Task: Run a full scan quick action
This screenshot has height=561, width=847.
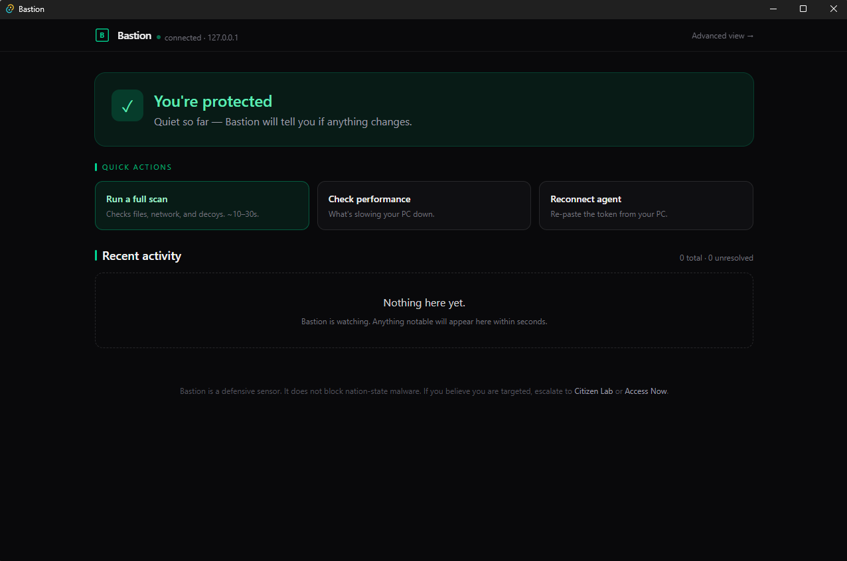Action: 202,206
